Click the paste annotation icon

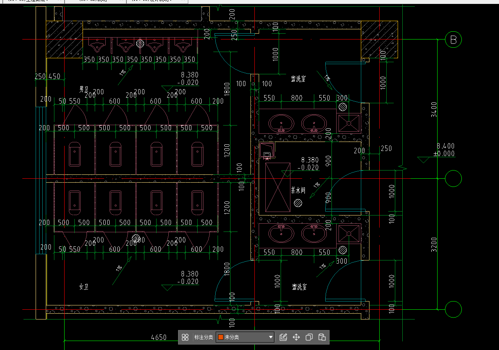pyautogui.click(x=322, y=337)
